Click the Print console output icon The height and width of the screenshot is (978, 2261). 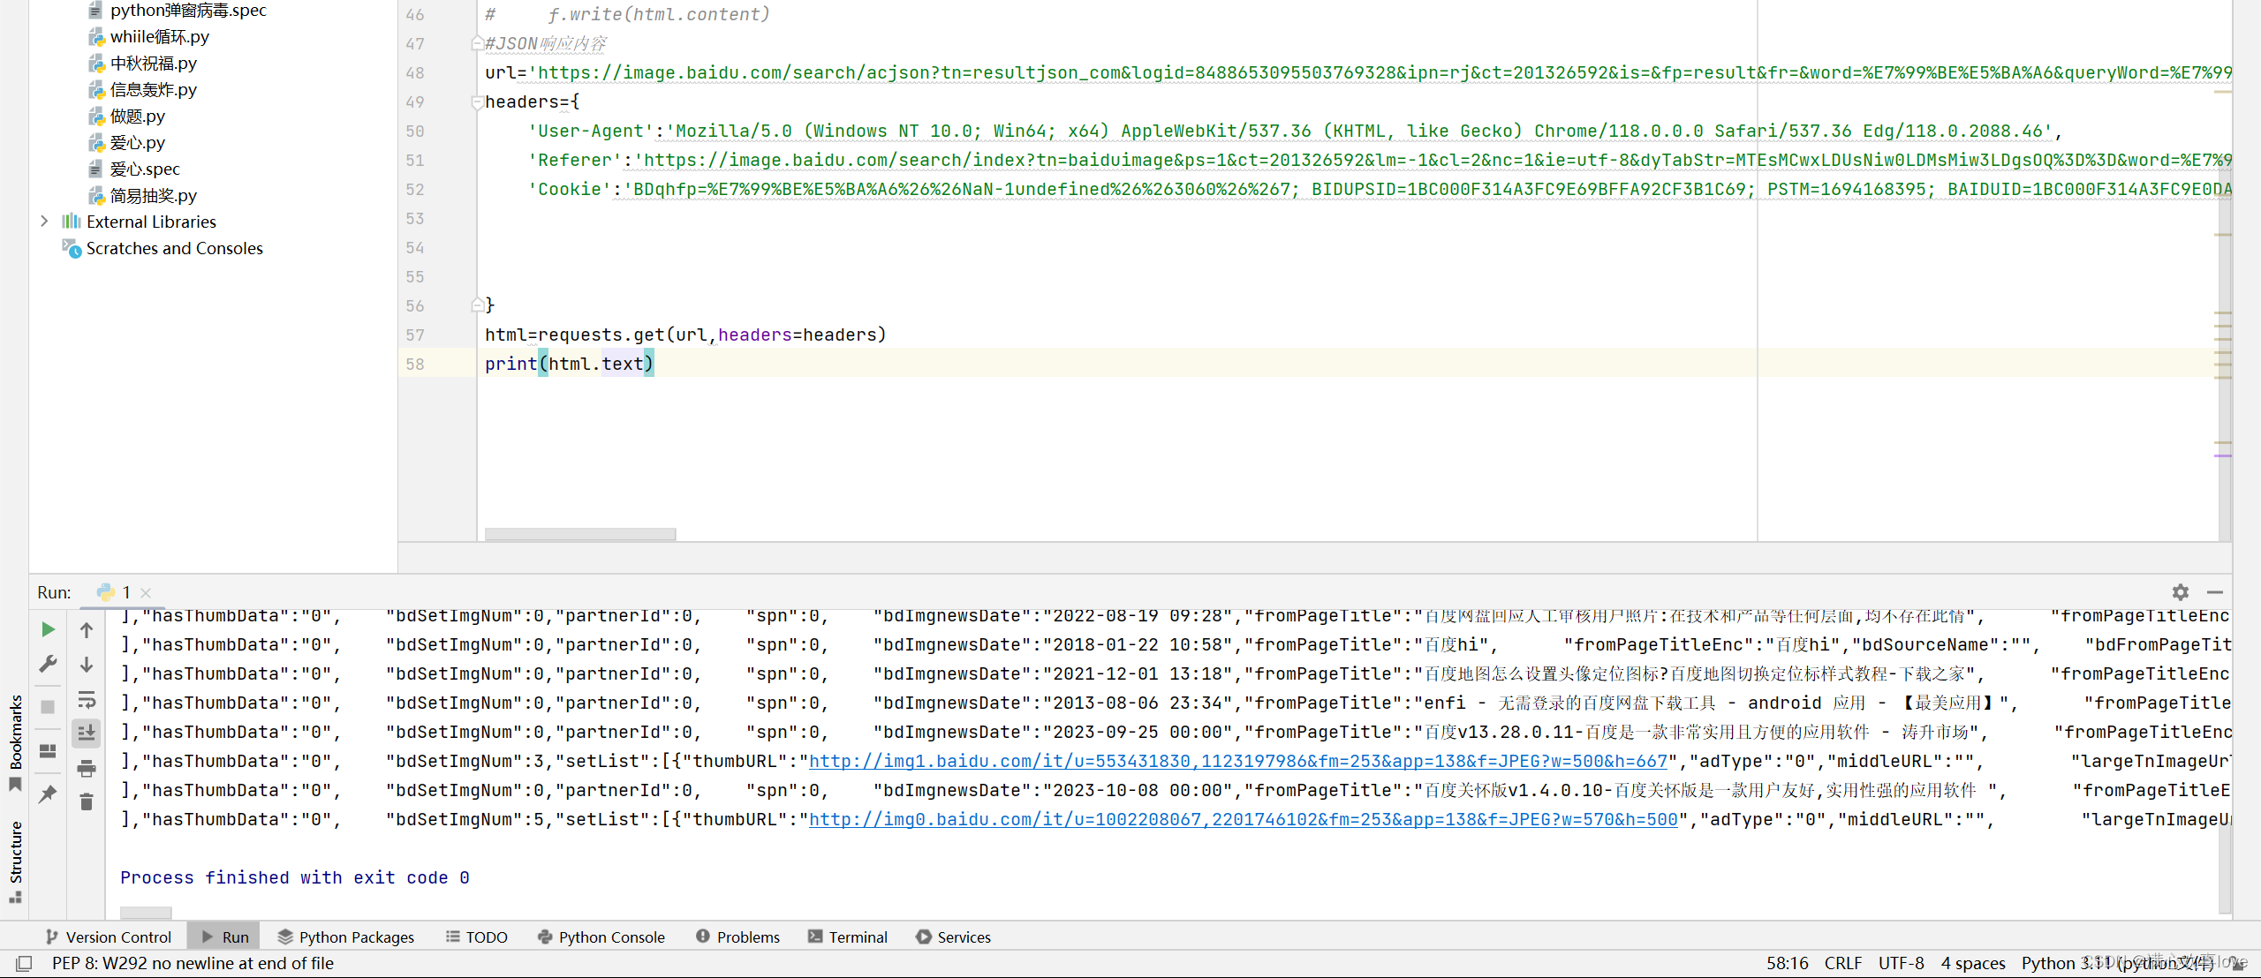point(87,769)
